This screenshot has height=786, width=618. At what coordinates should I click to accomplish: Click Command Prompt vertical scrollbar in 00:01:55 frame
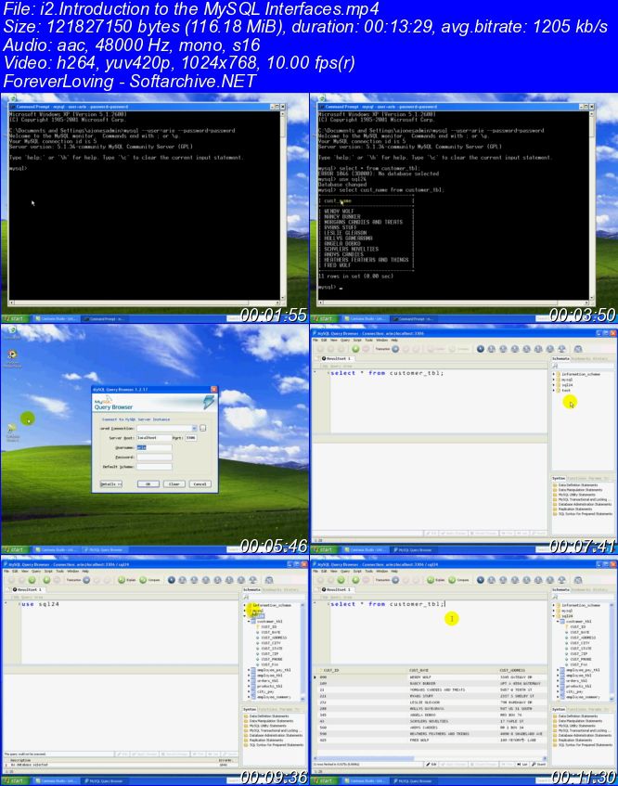[283, 204]
